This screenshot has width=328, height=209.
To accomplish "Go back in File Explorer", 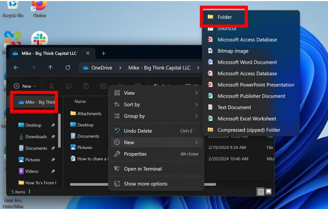I will (16, 67).
